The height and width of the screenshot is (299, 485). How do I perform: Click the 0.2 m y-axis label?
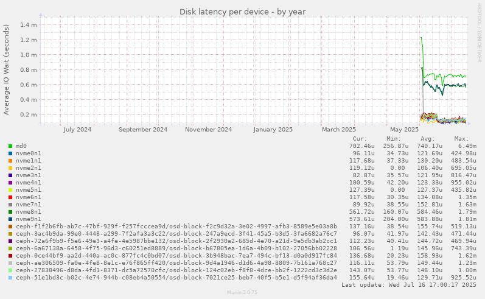pos(29,115)
